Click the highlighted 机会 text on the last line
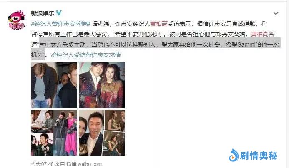The width and height of the screenshot is (289, 168). click(x=37, y=55)
